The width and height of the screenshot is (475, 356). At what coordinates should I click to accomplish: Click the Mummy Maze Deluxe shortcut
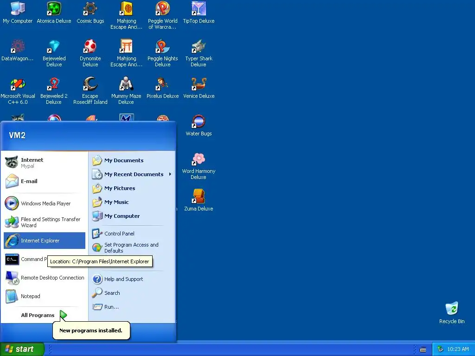click(126, 90)
